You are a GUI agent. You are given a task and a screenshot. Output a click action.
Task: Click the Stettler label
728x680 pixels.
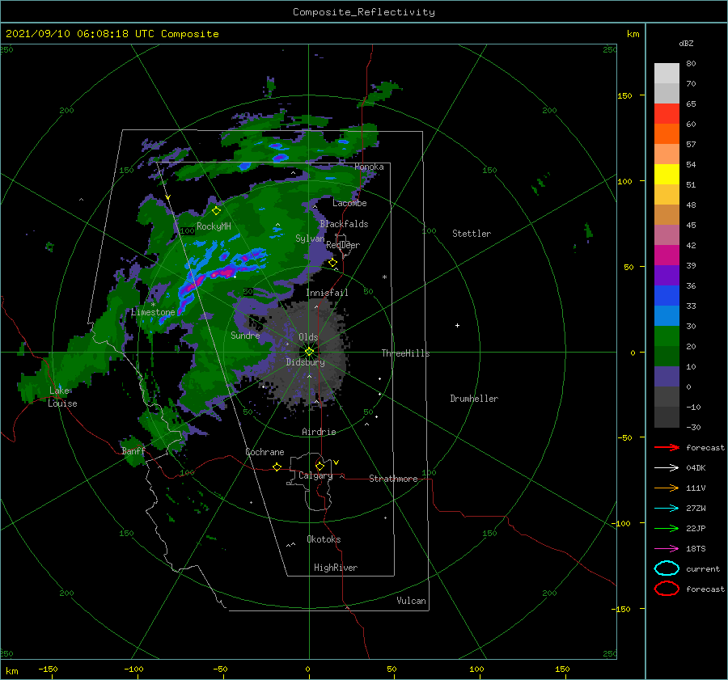pyautogui.click(x=472, y=234)
